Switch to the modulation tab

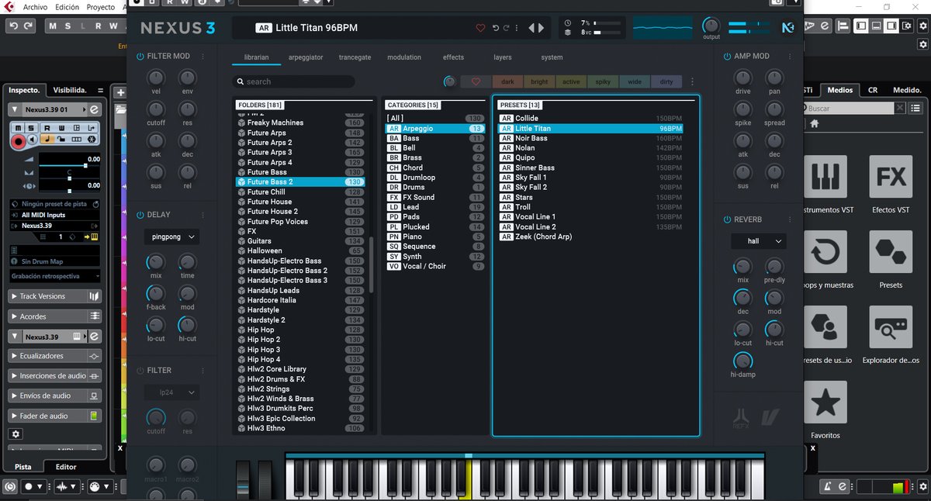(x=404, y=57)
